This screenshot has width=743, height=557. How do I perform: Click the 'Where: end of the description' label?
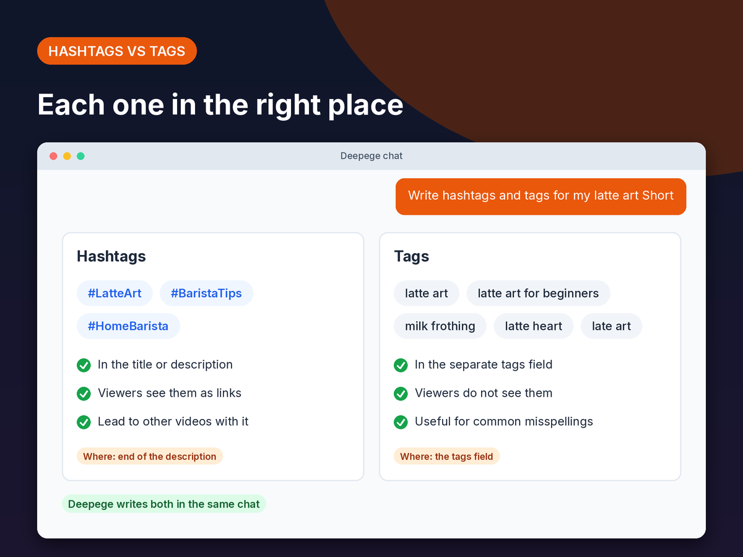150,457
